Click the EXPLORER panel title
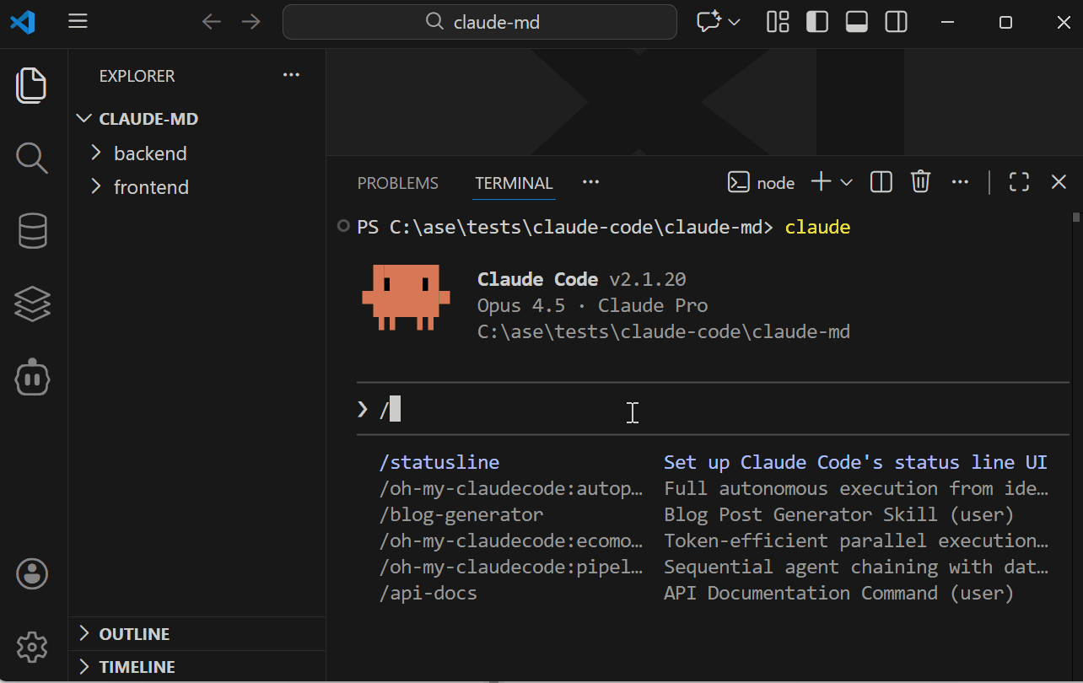Image resolution: width=1083 pixels, height=683 pixels. tap(137, 76)
